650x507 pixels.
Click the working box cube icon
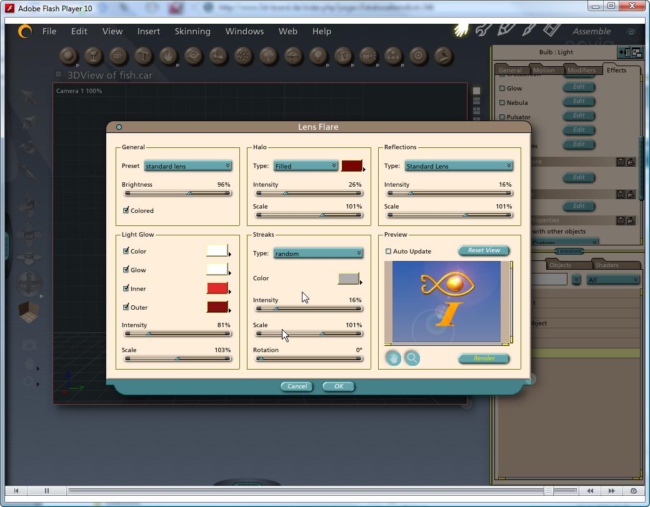(29, 312)
